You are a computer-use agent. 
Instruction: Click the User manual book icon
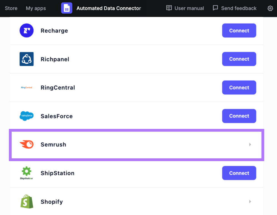point(169,8)
